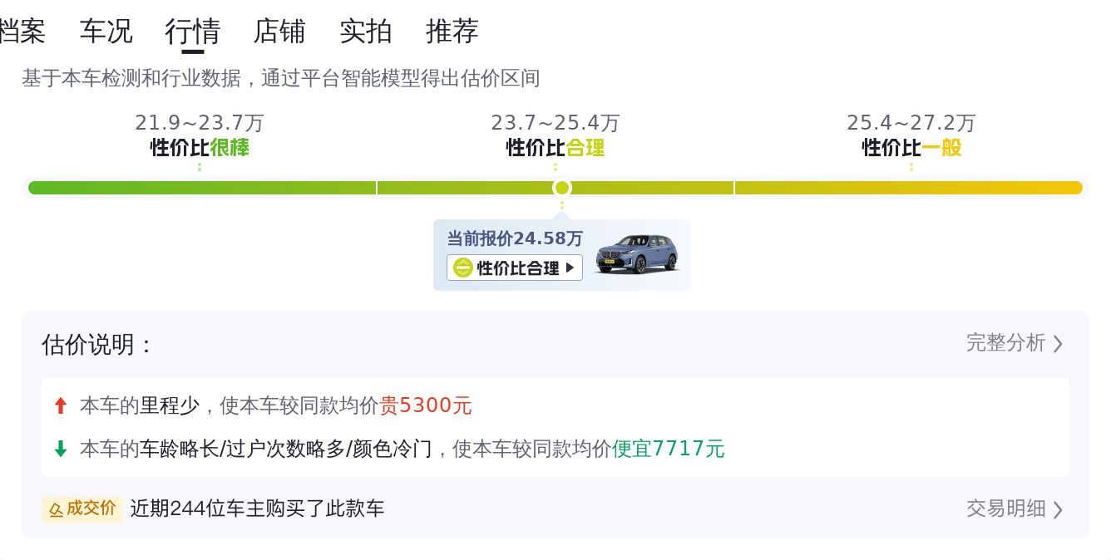Switch to the 推荐 tab
Viewport: 1111px width, 560px height.
(452, 32)
